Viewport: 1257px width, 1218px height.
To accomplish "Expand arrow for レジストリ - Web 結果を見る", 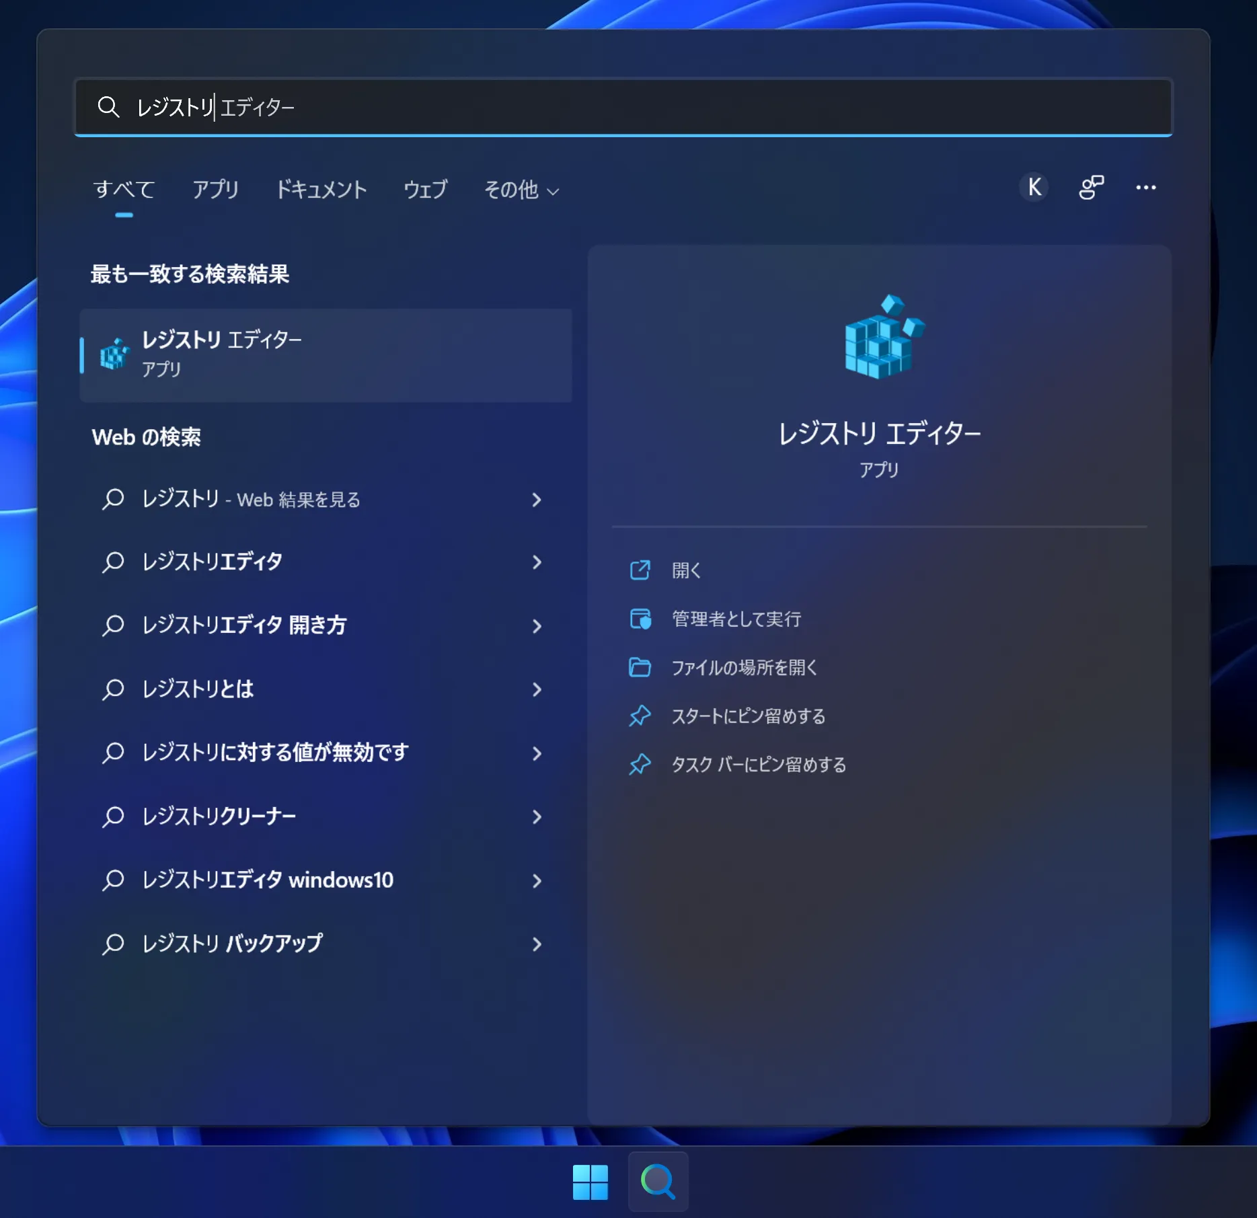I will [537, 500].
